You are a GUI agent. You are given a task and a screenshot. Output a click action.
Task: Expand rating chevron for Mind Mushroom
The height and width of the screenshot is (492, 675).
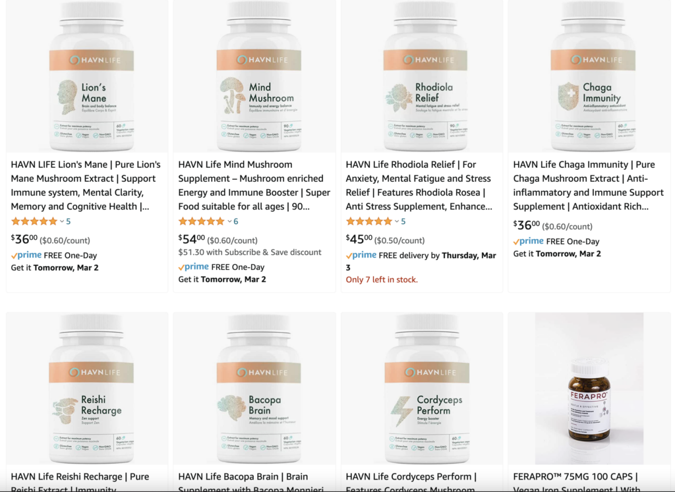pyautogui.click(x=229, y=221)
